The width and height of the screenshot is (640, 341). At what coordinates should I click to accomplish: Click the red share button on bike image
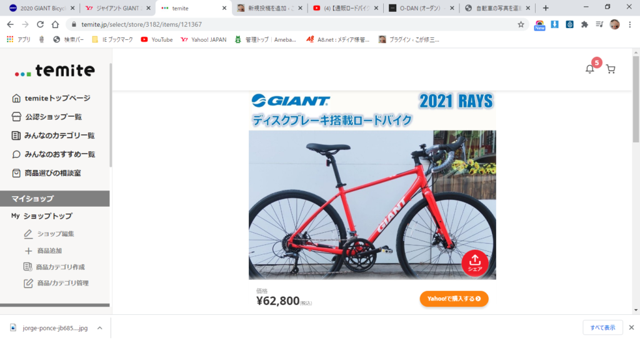(475, 263)
